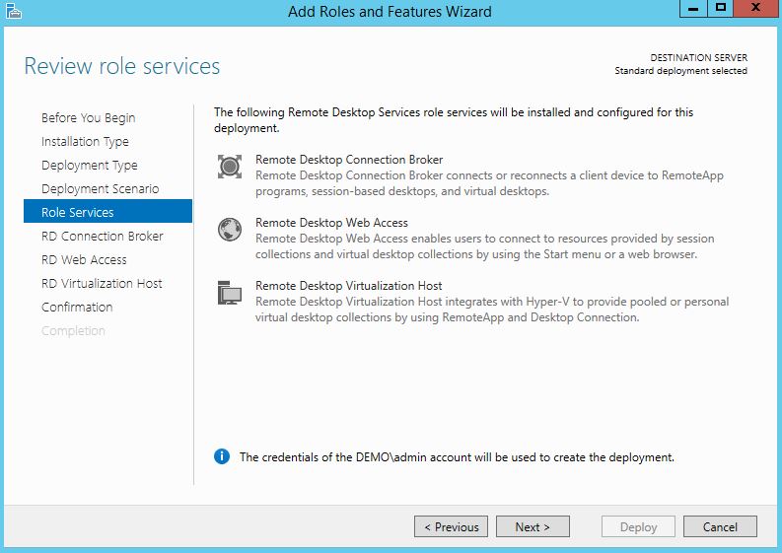Maximize the wizard window

[x=720, y=8]
